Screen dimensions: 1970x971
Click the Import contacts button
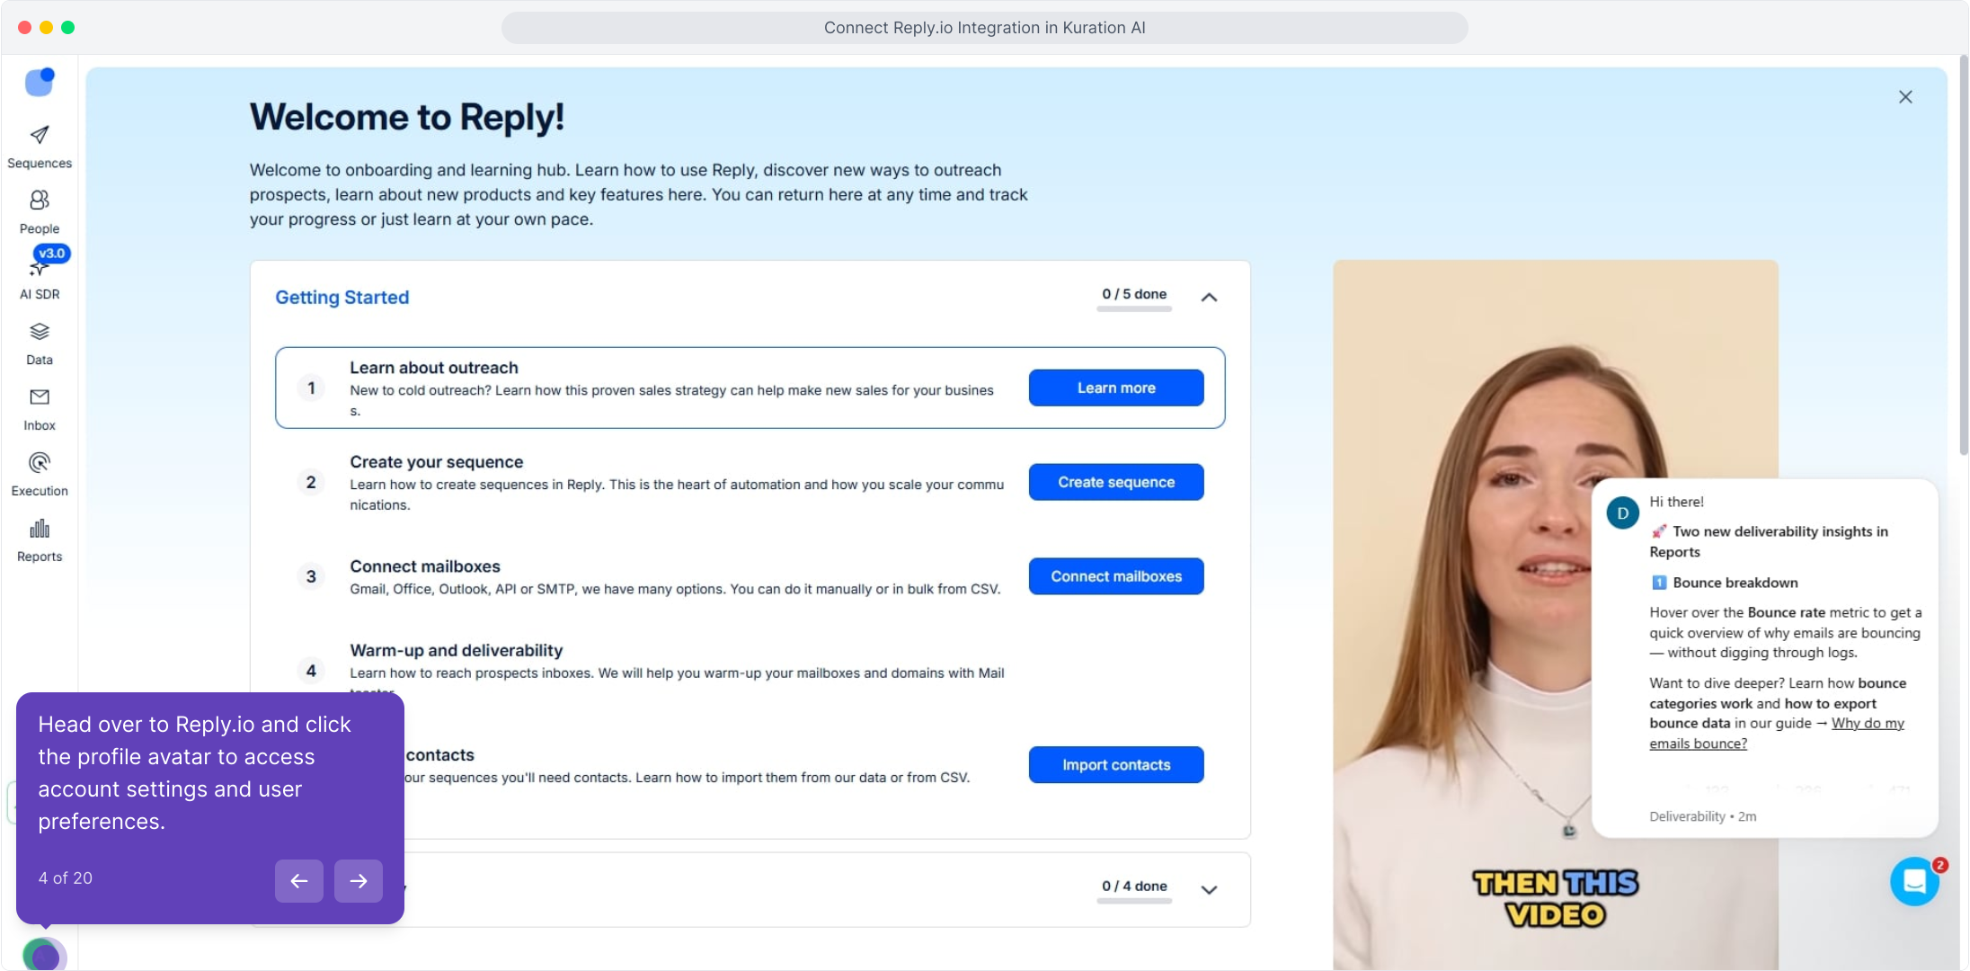[1116, 765]
